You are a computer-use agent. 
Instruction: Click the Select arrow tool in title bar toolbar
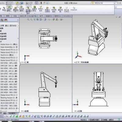pos(36,3)
